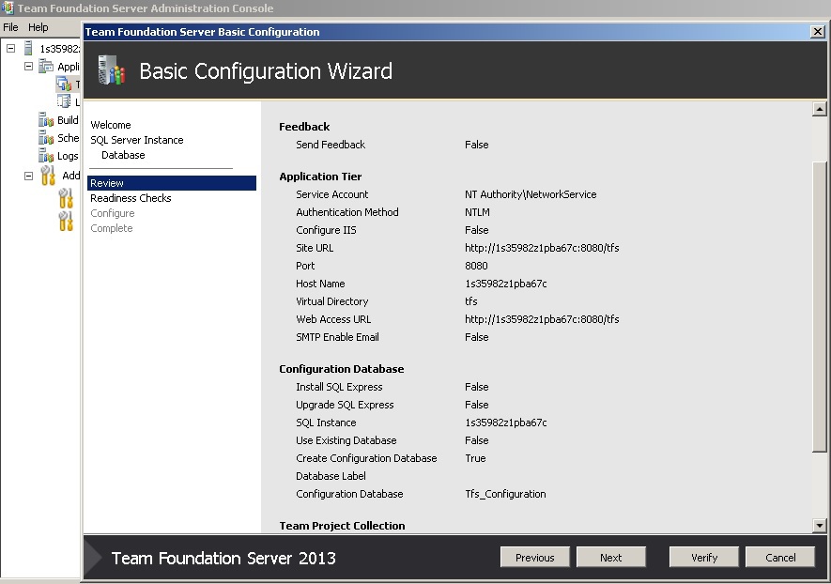
Task: Go to the Database wizard step
Action: pos(123,155)
